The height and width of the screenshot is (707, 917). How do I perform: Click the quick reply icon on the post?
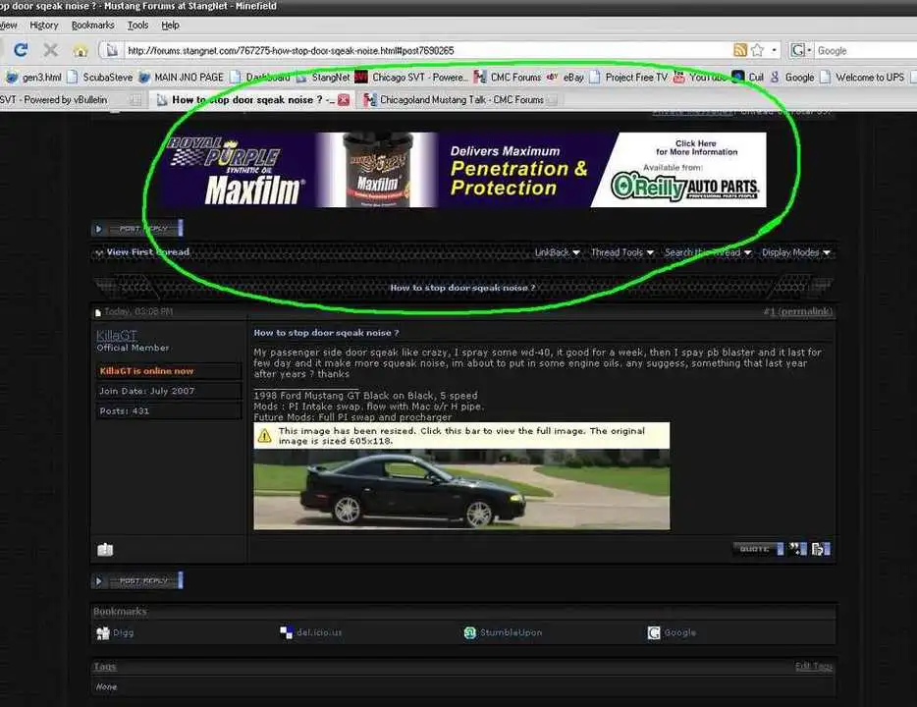click(x=821, y=549)
